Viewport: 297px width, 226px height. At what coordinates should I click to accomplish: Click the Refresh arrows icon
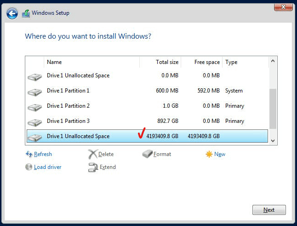[x=29, y=154]
